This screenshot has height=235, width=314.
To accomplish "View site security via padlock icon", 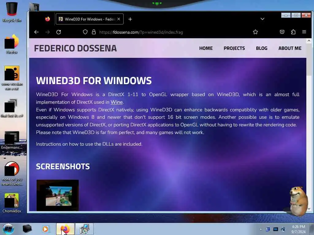I will tap(94, 32).
